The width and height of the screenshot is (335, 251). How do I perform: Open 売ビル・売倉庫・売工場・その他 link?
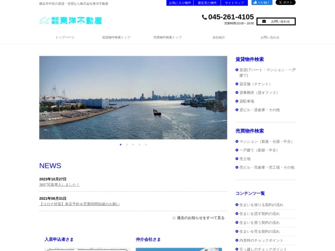[x=267, y=167]
